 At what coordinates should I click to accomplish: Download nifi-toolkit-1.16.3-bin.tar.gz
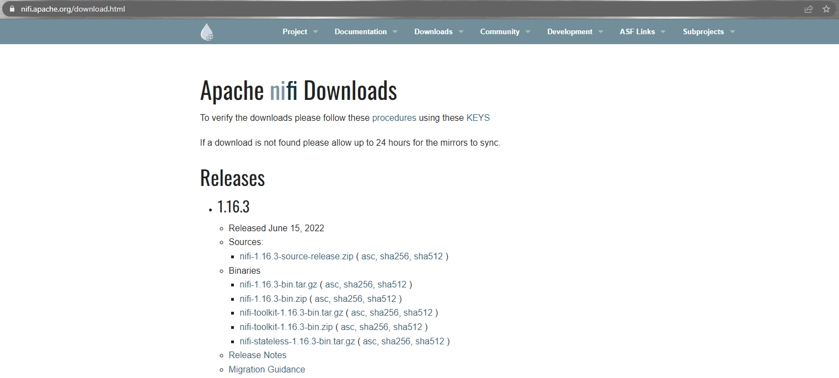click(291, 313)
